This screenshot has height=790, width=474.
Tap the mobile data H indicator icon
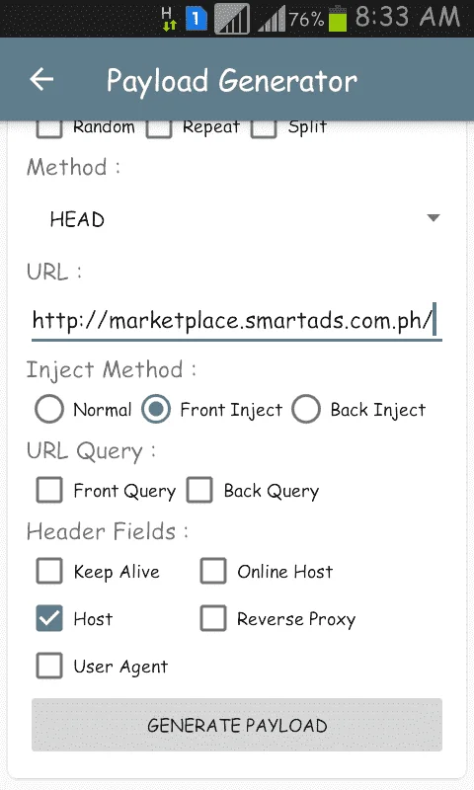168,19
